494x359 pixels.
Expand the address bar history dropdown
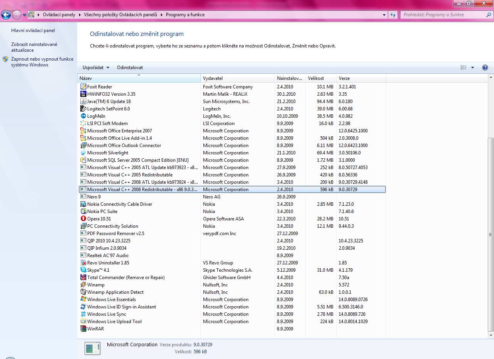(384, 15)
